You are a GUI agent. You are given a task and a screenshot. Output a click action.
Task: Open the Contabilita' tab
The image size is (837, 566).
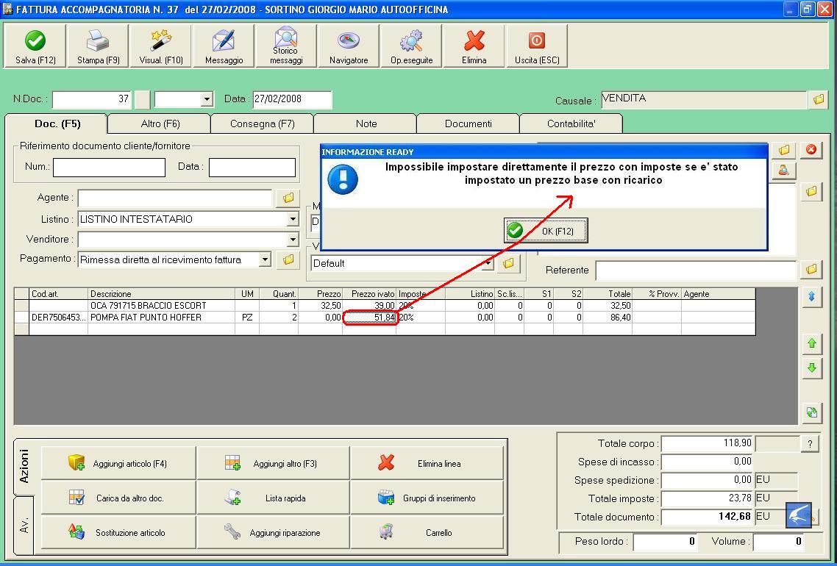(x=571, y=123)
